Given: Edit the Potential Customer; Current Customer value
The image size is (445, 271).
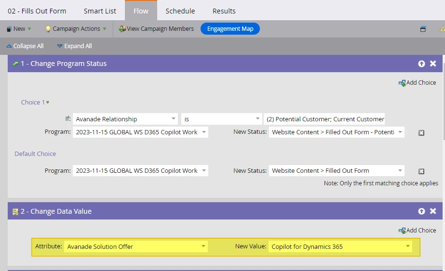Looking at the screenshot, I should click(324, 119).
